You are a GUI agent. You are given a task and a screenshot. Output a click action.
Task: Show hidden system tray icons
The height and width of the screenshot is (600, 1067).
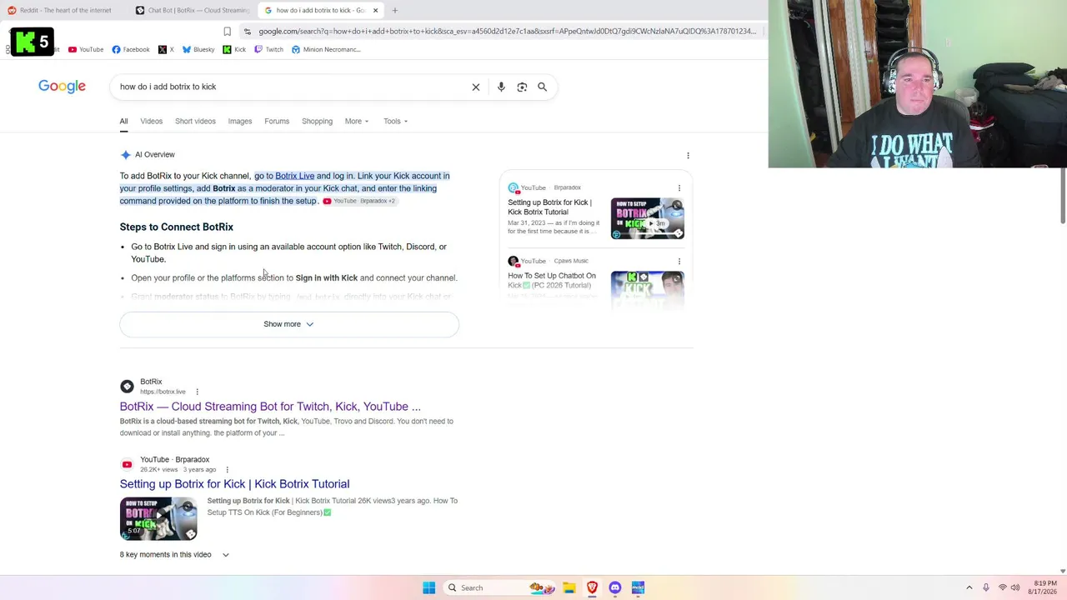(x=969, y=587)
